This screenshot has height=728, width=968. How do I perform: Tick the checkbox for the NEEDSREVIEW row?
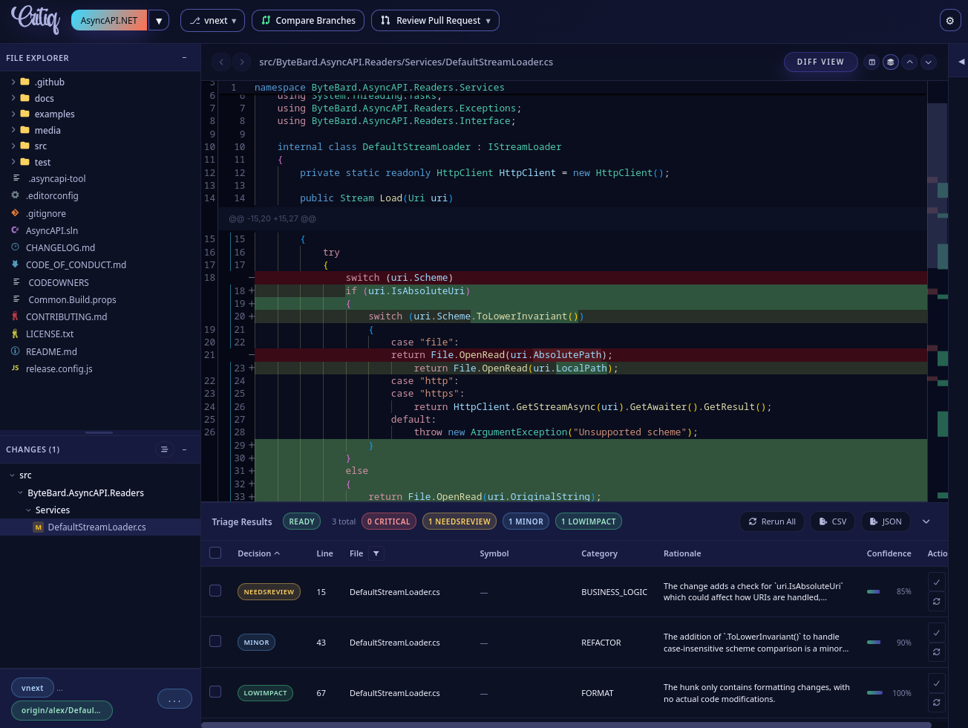[215, 591]
